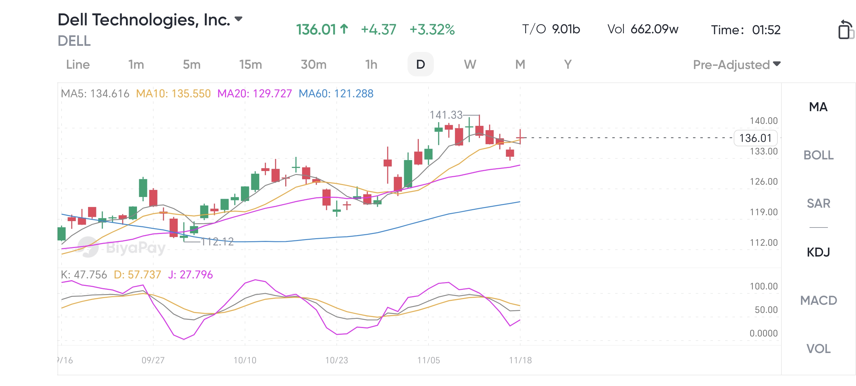Click the Time: 01:52 label
Image resolution: width=856 pixels, height=386 pixels.
[746, 30]
